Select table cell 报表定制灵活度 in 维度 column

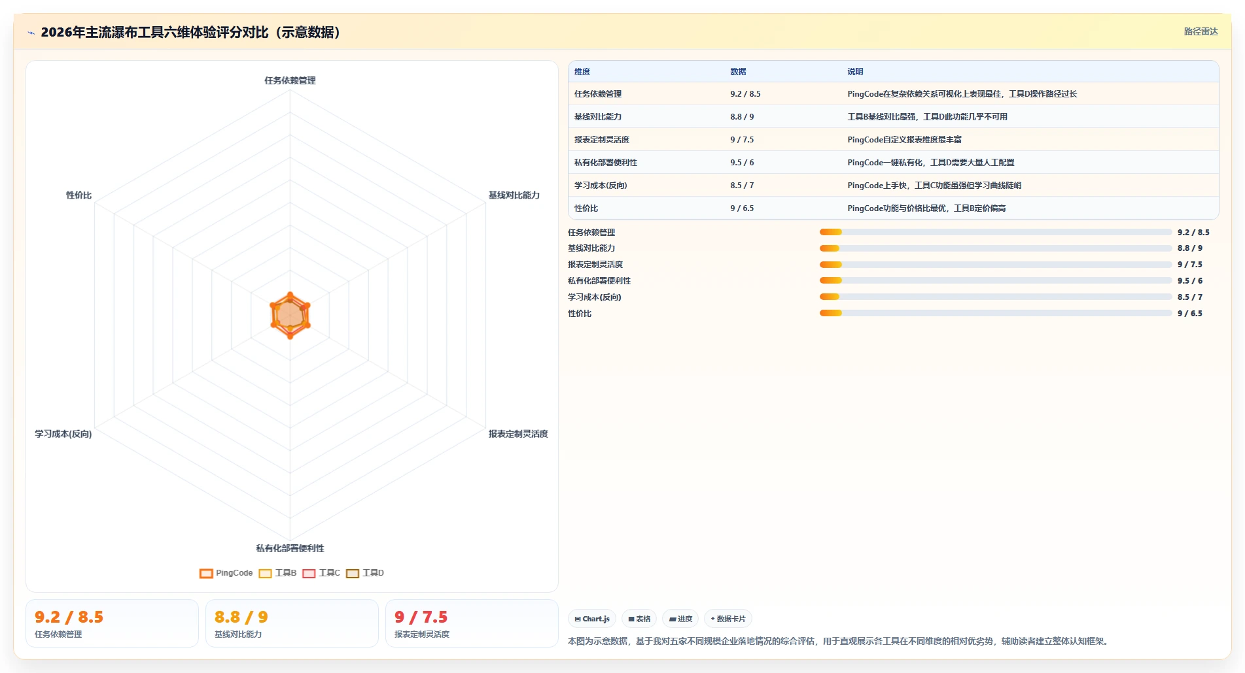coord(602,140)
